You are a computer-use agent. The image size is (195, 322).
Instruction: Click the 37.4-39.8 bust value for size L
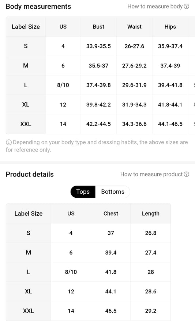tap(98, 85)
